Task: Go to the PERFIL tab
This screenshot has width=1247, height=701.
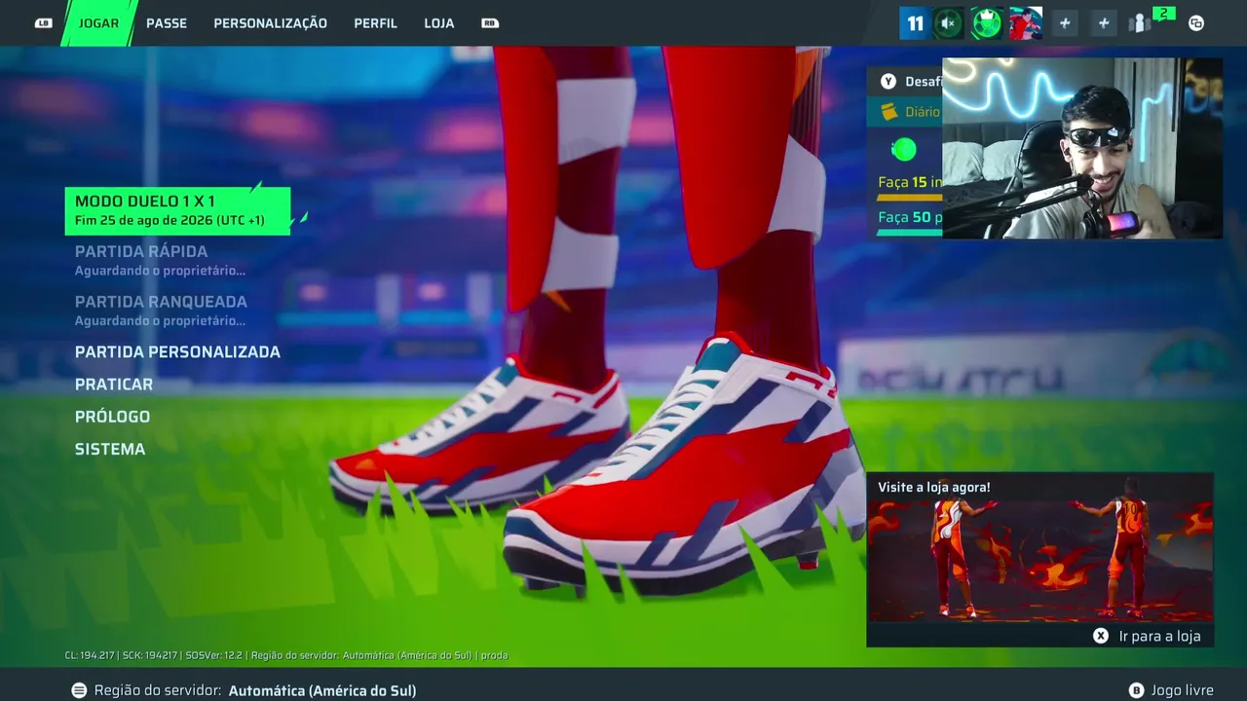Action: (x=375, y=23)
